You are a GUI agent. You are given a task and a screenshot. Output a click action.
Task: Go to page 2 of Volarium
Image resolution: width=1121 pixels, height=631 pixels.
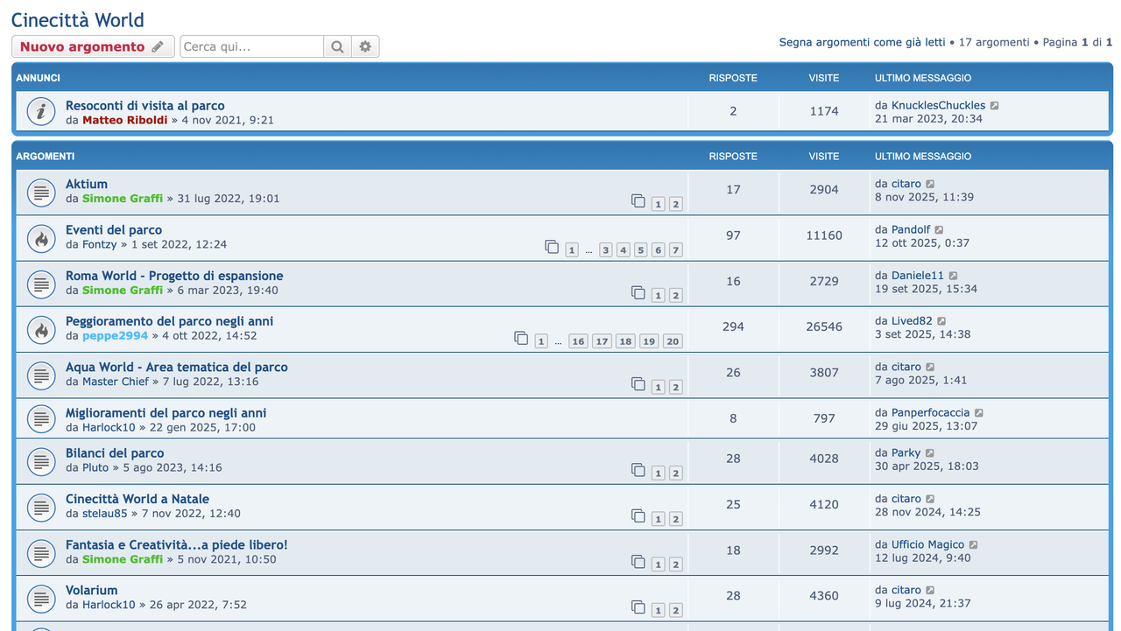(675, 610)
